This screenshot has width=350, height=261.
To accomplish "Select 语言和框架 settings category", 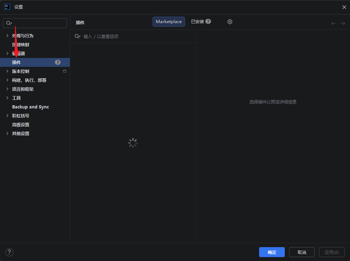I will click(23, 89).
